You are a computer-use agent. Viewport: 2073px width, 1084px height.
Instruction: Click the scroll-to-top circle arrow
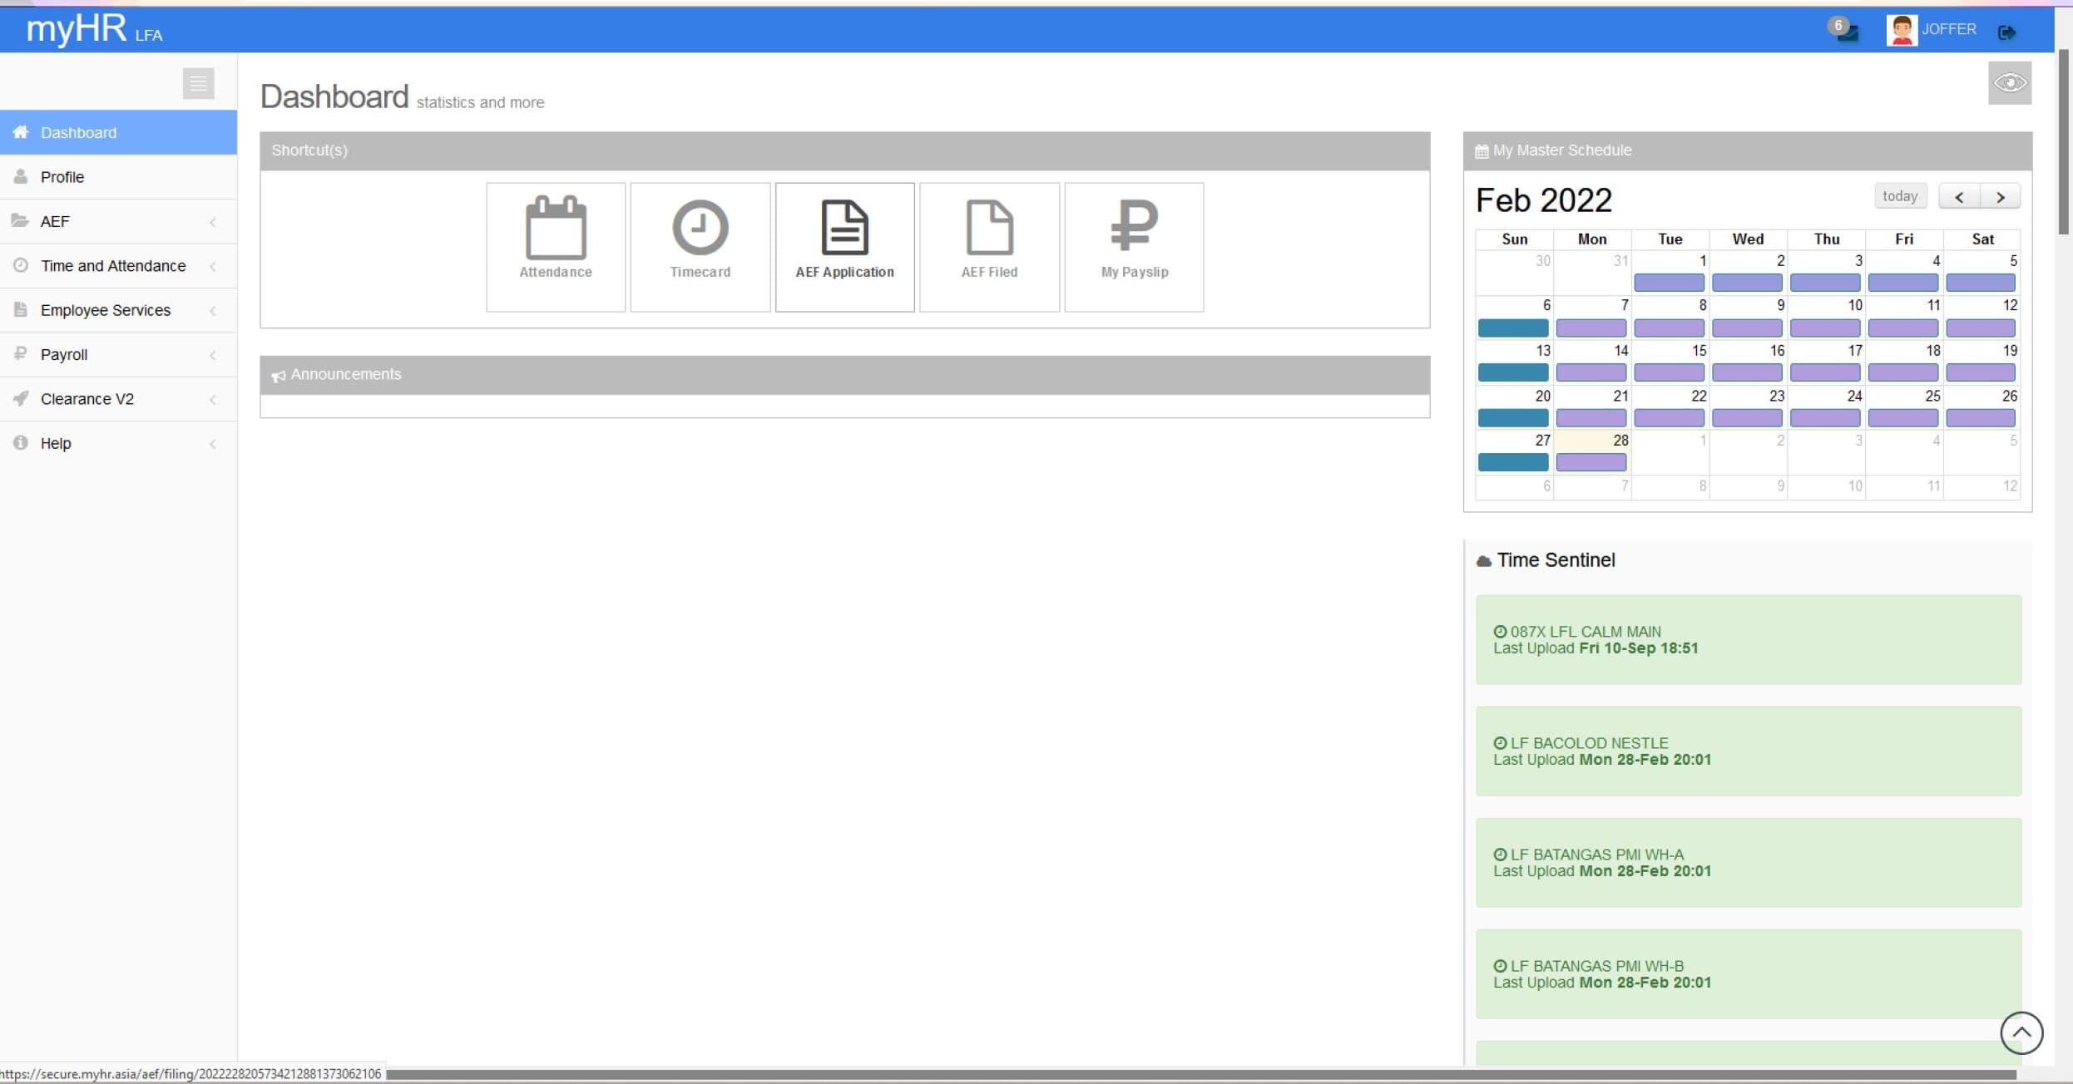point(2021,1032)
